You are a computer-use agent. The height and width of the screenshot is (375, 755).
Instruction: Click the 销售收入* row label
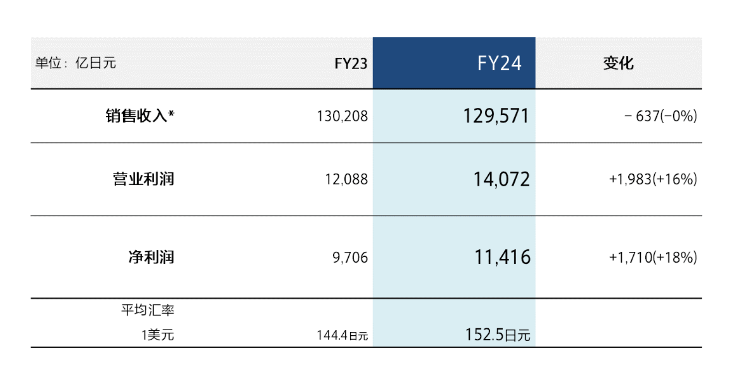coord(140,116)
